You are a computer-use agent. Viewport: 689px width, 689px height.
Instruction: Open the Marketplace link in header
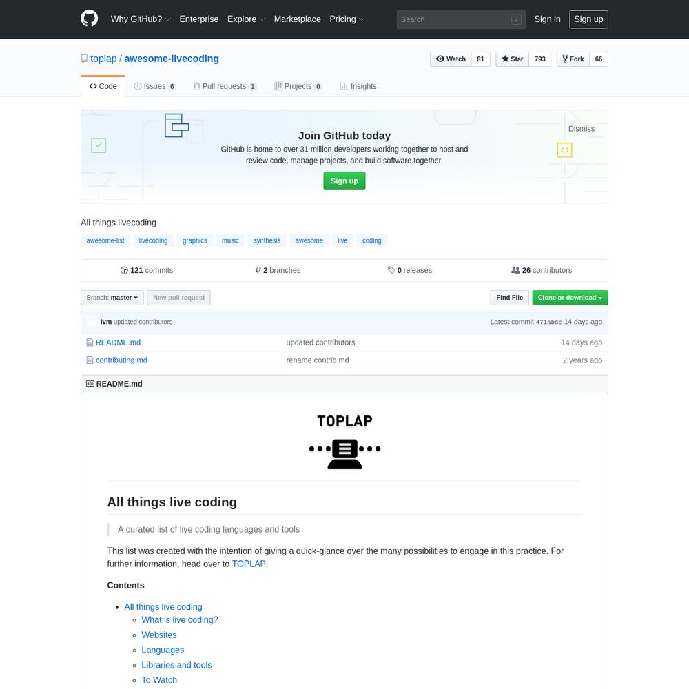[298, 19]
